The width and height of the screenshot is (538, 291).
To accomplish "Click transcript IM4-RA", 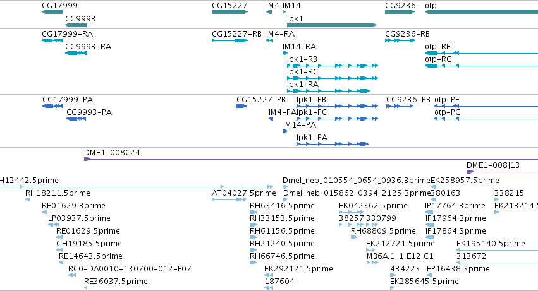I will point(269,40).
